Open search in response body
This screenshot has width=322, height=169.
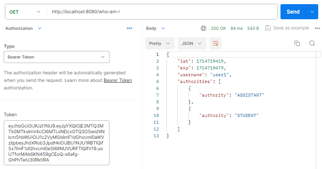(x=312, y=43)
